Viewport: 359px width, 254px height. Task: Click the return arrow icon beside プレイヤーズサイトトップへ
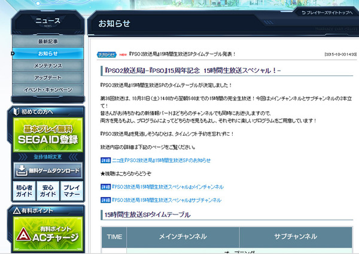point(303,13)
